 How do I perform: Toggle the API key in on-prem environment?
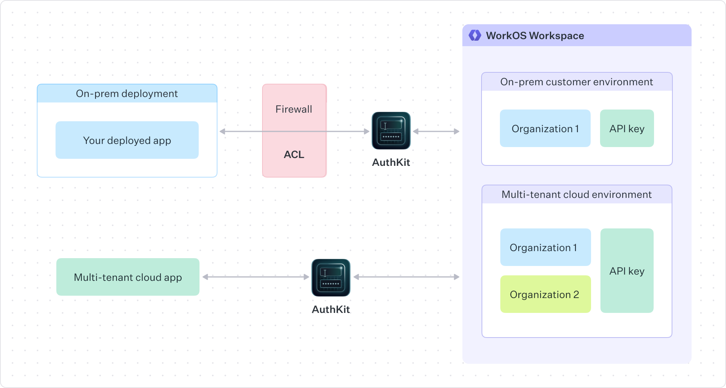[x=627, y=128]
